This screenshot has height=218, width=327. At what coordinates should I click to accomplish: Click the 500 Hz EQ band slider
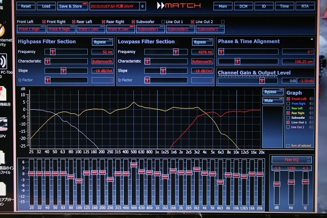click(x=134, y=164)
